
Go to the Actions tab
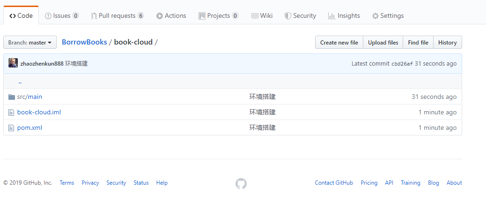(171, 15)
